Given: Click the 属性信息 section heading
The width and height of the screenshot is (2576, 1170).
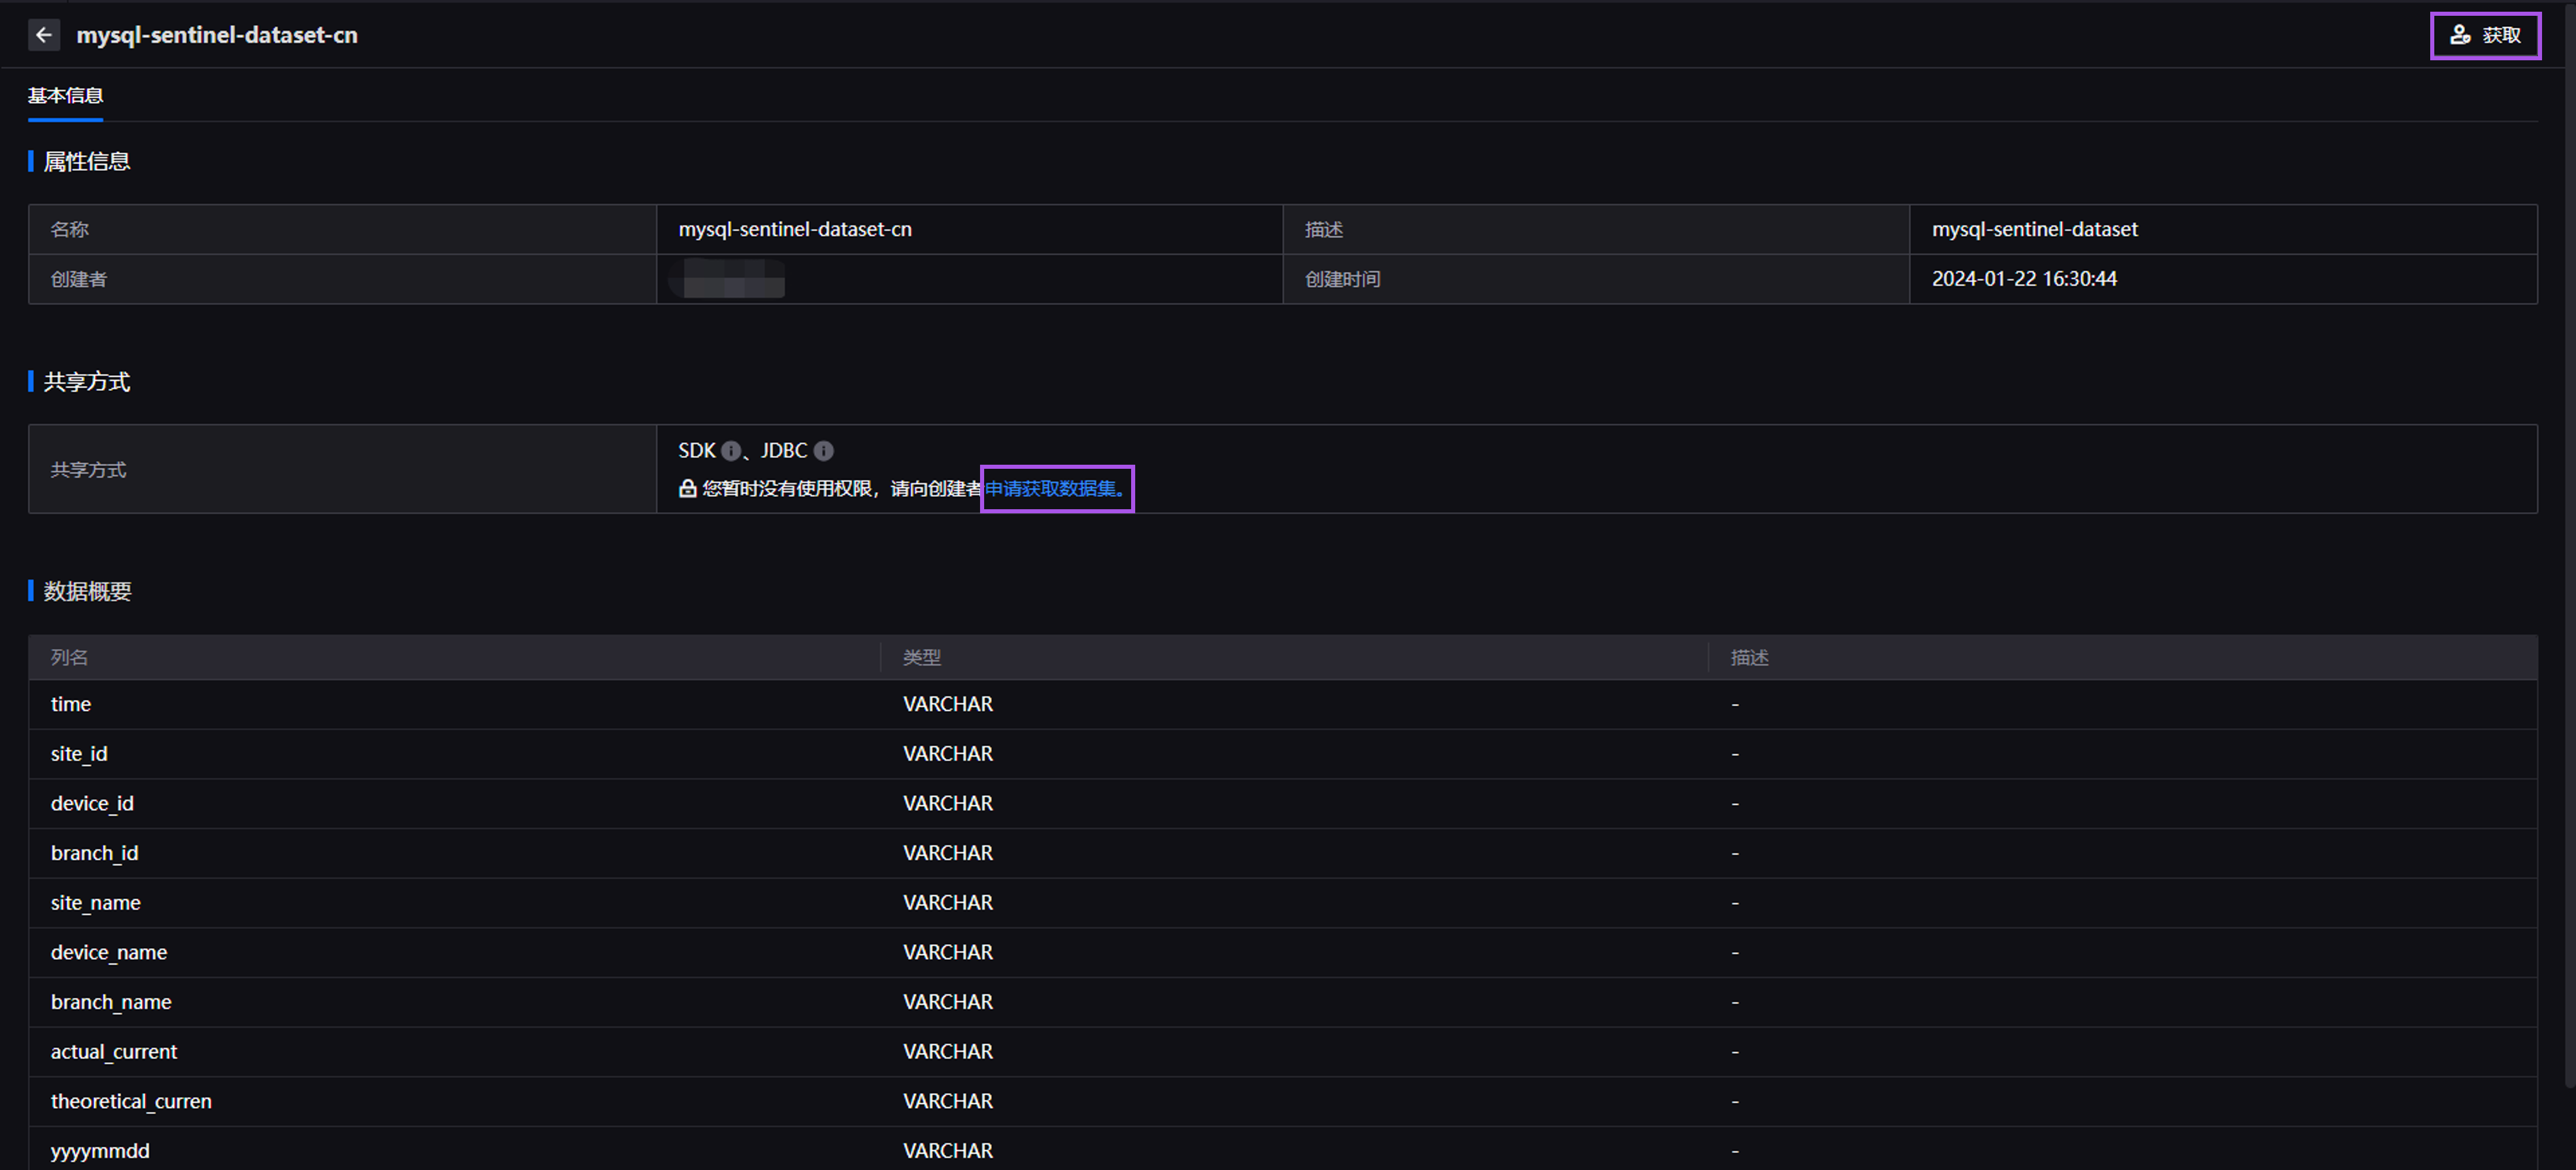Looking at the screenshot, I should coord(87,161).
